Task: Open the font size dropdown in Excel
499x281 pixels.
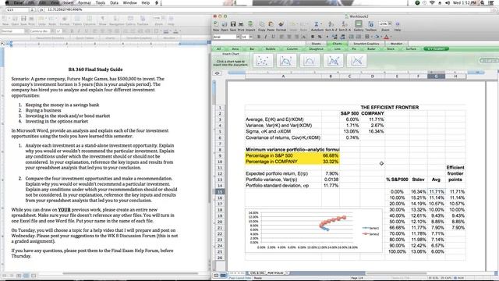Action: point(251,37)
